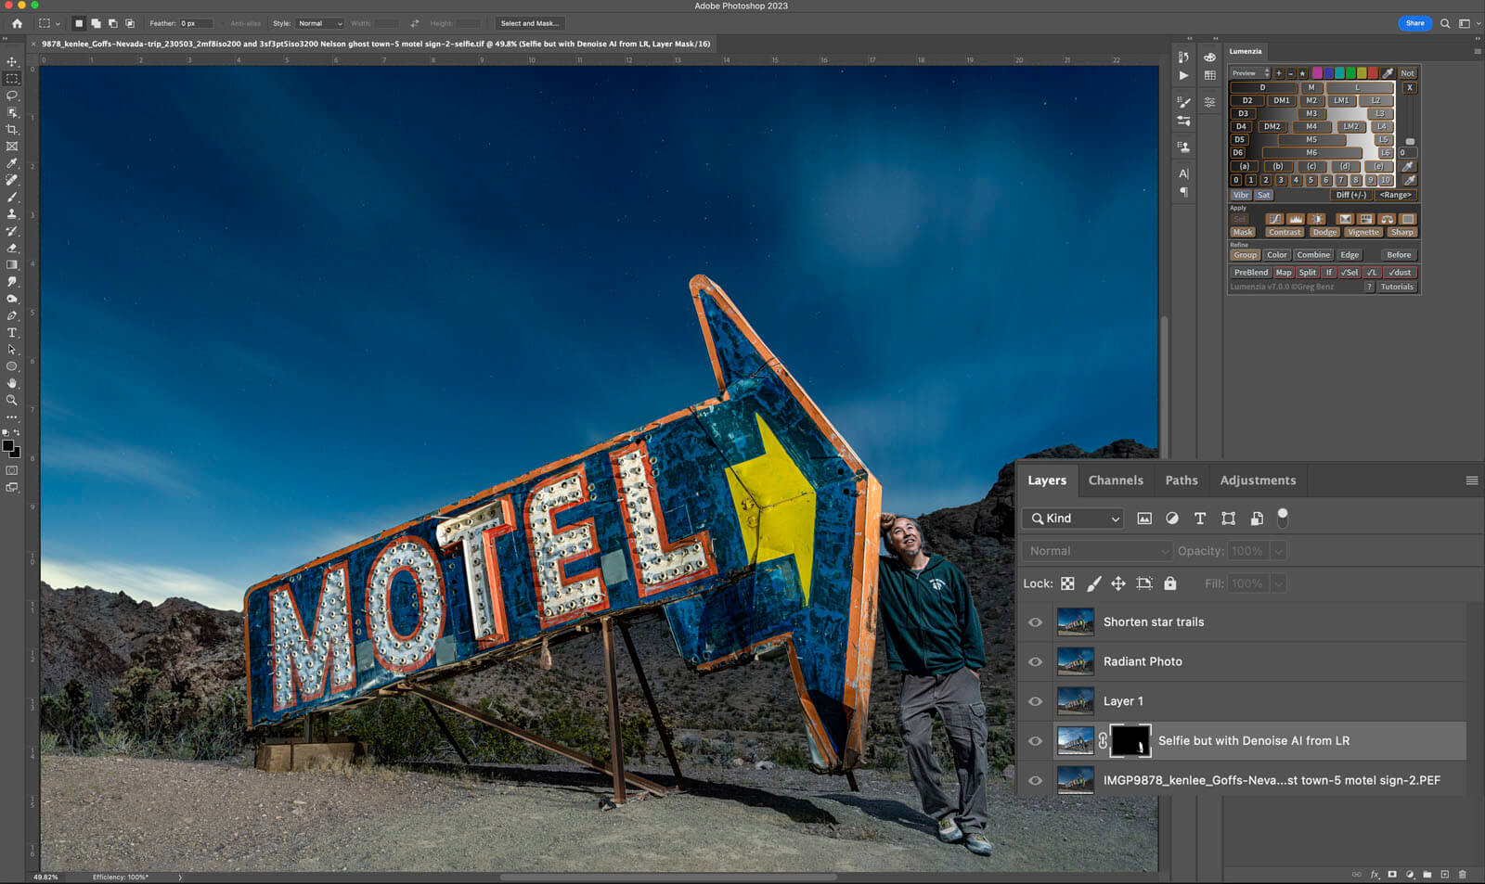This screenshot has height=884, width=1485.
Task: Expand the Lumenzia Preview mode dropdown
Action: pyautogui.click(x=1250, y=73)
